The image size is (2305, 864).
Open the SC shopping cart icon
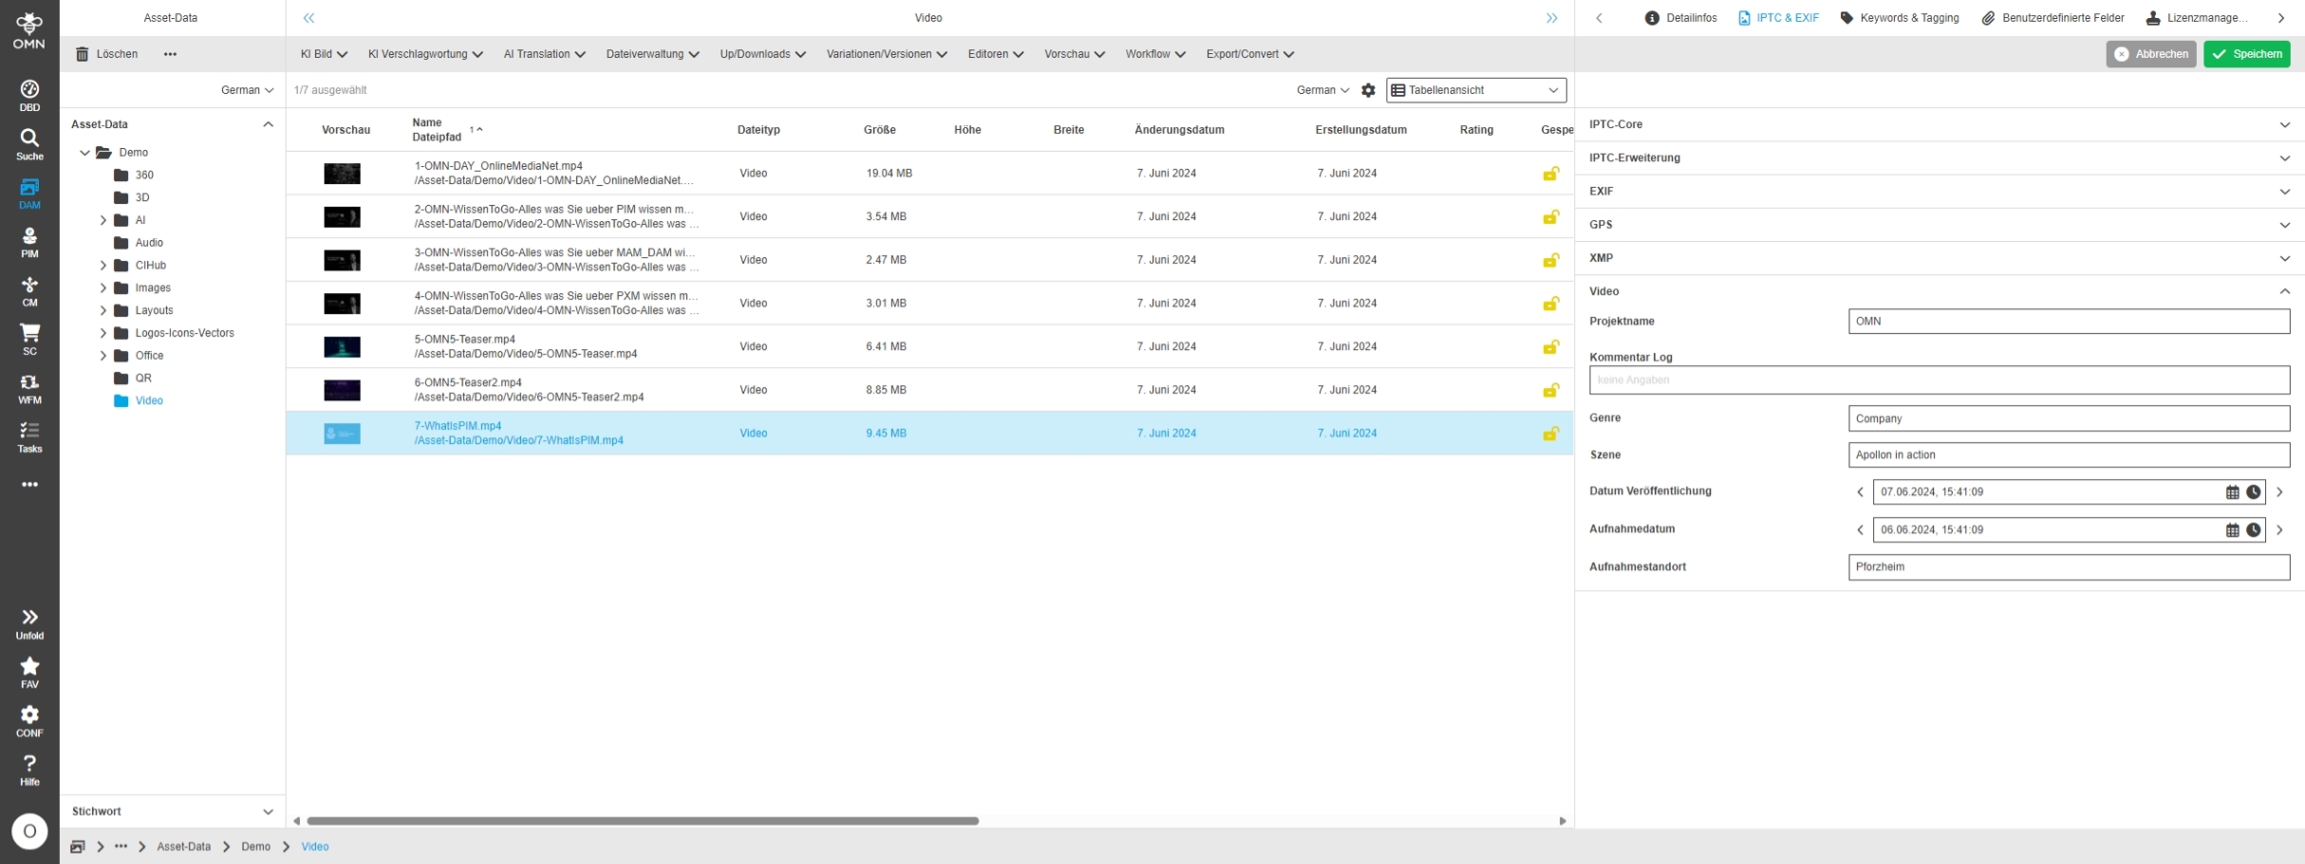pyautogui.click(x=29, y=339)
